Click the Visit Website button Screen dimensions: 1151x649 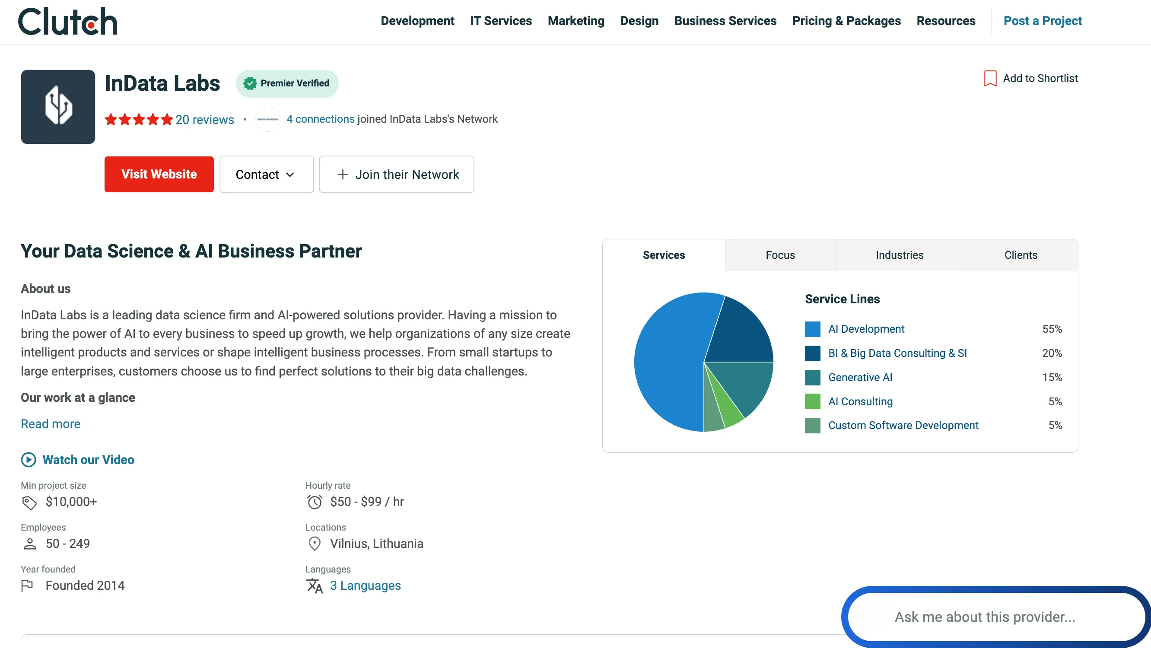click(x=159, y=174)
